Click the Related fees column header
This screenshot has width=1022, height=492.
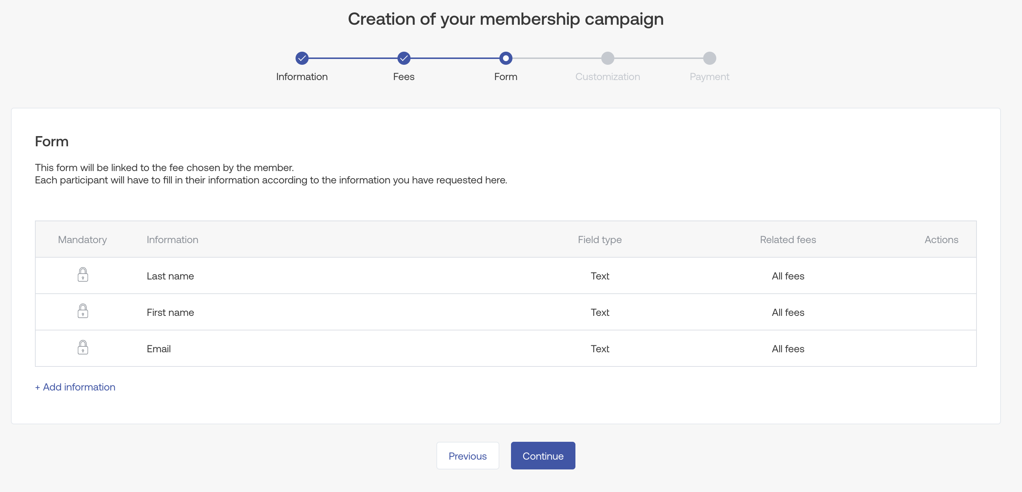click(788, 240)
